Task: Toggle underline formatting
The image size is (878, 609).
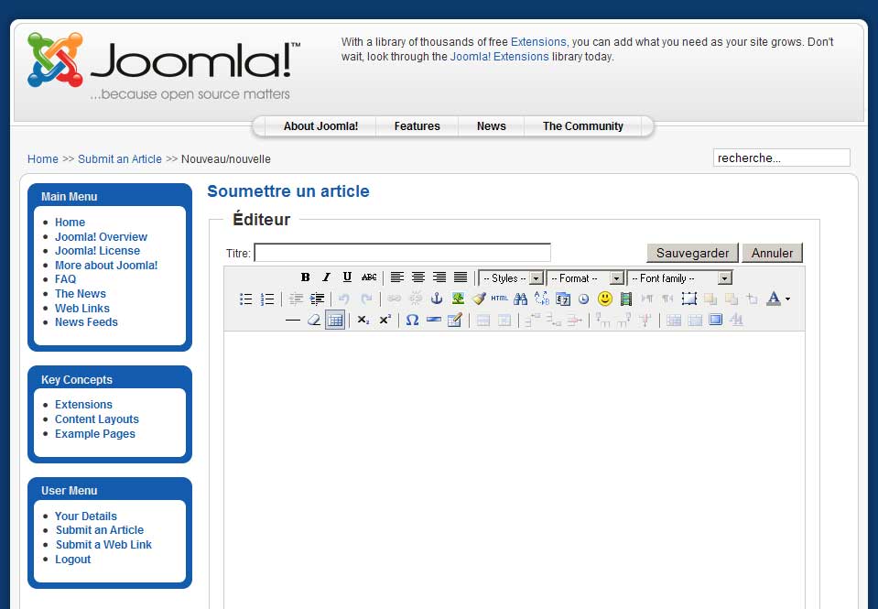Action: [x=347, y=277]
